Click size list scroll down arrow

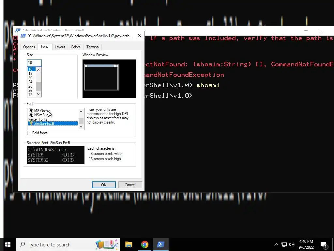(x=38, y=94)
